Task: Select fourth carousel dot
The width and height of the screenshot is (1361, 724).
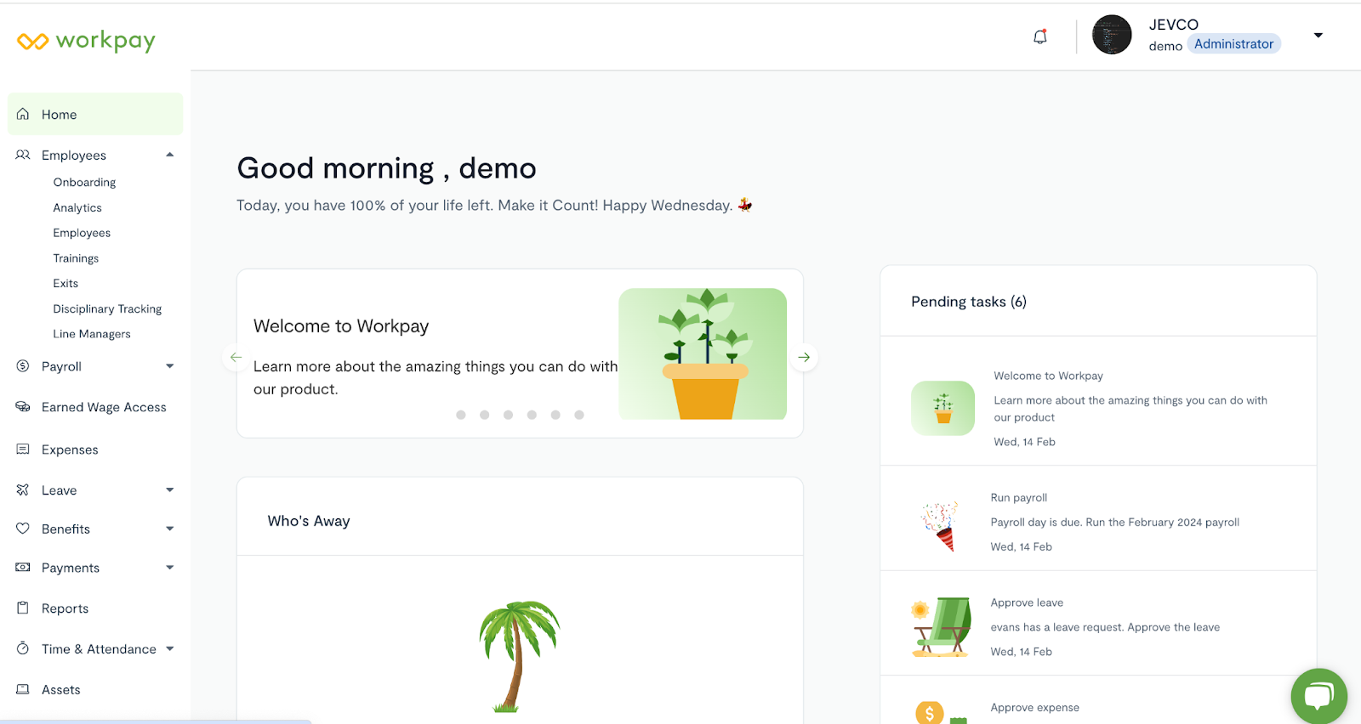Action: click(x=532, y=415)
